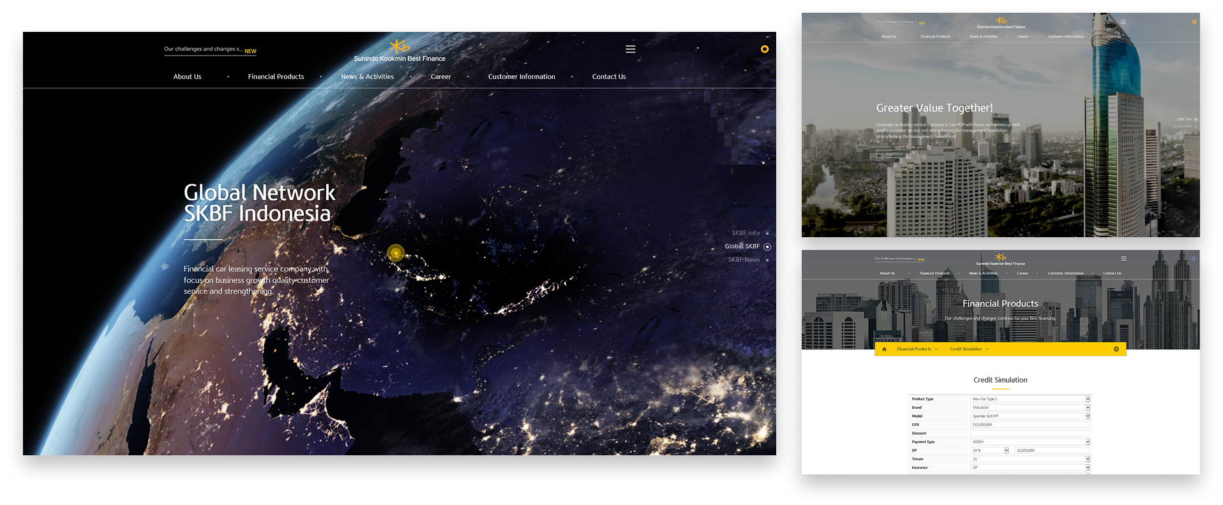The image size is (1223, 505).
Task: Open the Tenure dropdown
Action: click(1030, 459)
